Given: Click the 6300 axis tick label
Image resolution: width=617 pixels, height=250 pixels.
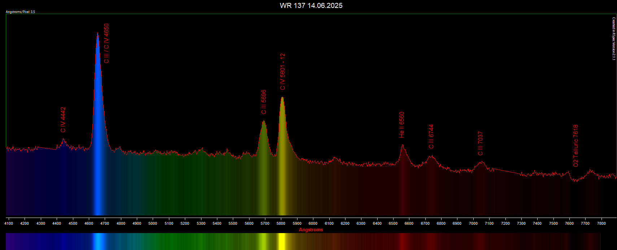Looking at the screenshot, I should click(361, 223).
